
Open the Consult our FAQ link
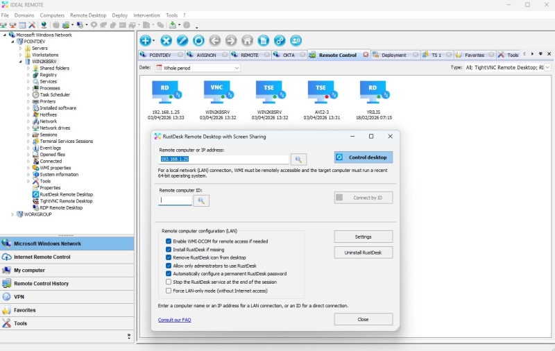pos(174,320)
